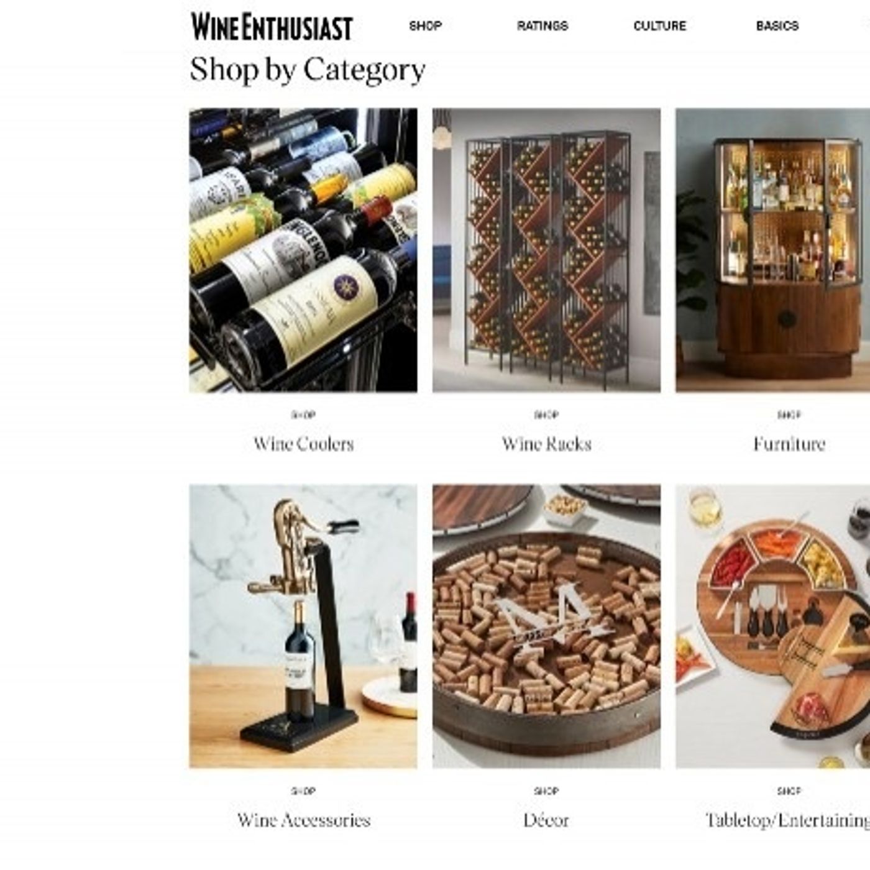
Task: Click the Wine Enthusiast logo
Action: (x=272, y=27)
